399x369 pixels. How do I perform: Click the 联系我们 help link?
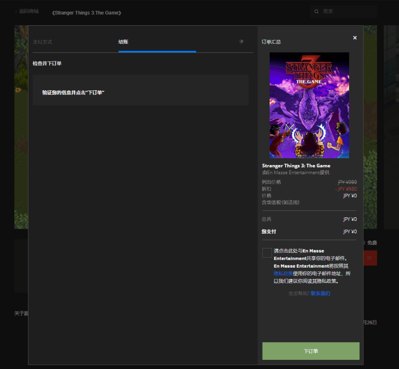[x=320, y=293]
